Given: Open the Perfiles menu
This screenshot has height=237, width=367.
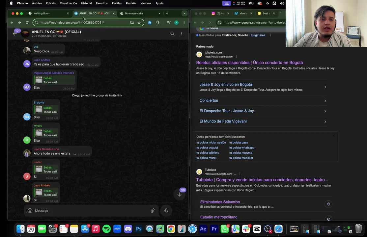Looking at the screenshot, I should [117, 3].
